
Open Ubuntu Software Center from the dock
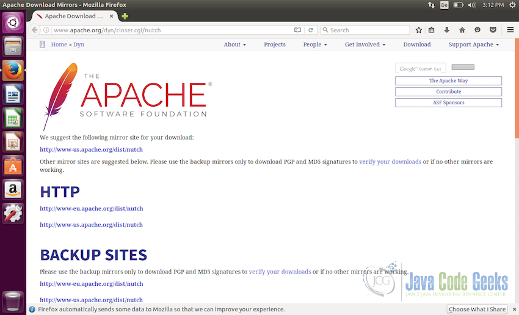coord(13,166)
